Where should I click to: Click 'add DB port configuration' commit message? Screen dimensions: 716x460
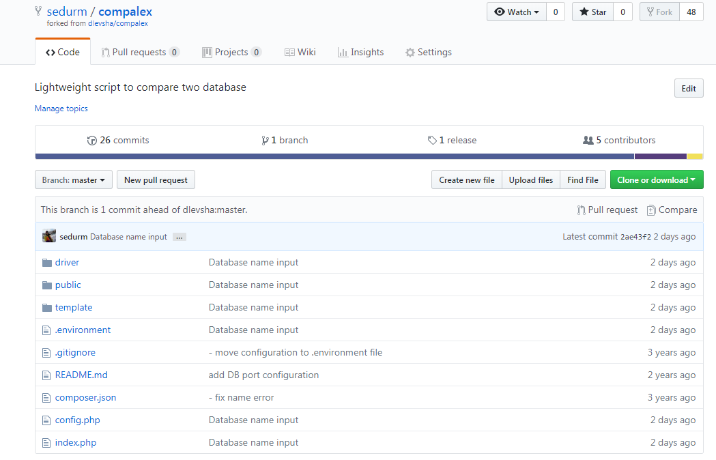point(263,375)
